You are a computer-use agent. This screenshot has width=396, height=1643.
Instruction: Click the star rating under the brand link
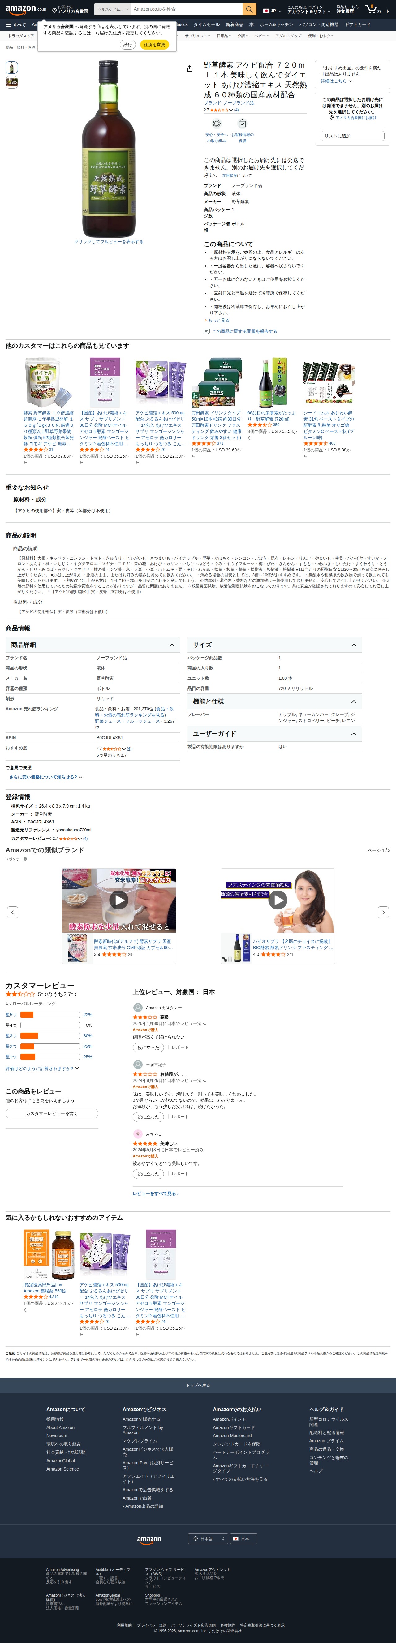[x=219, y=110]
